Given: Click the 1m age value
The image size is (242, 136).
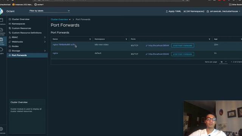Looking at the screenshot, I should pyautogui.click(x=215, y=53).
